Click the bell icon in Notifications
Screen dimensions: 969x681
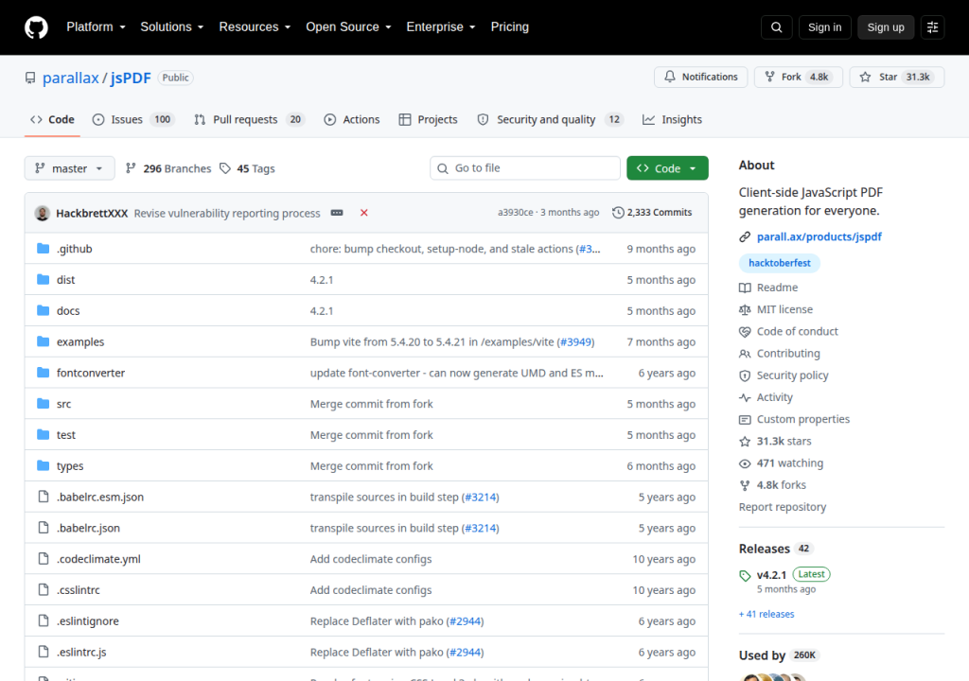(670, 77)
